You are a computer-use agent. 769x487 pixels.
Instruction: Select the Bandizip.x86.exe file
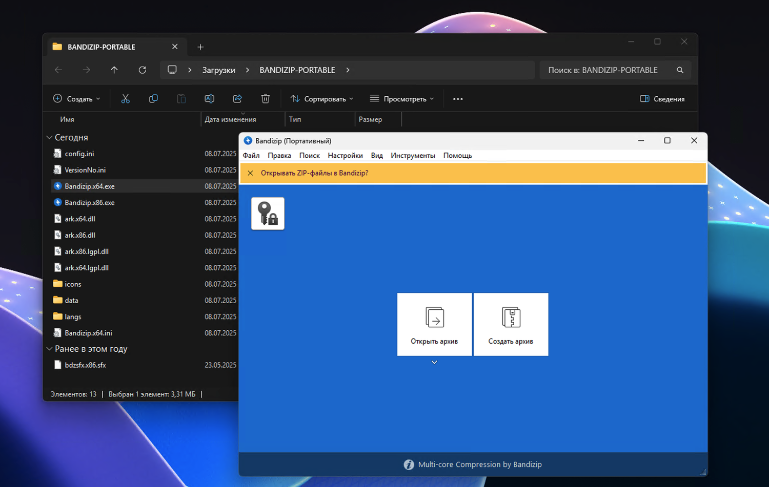click(90, 203)
